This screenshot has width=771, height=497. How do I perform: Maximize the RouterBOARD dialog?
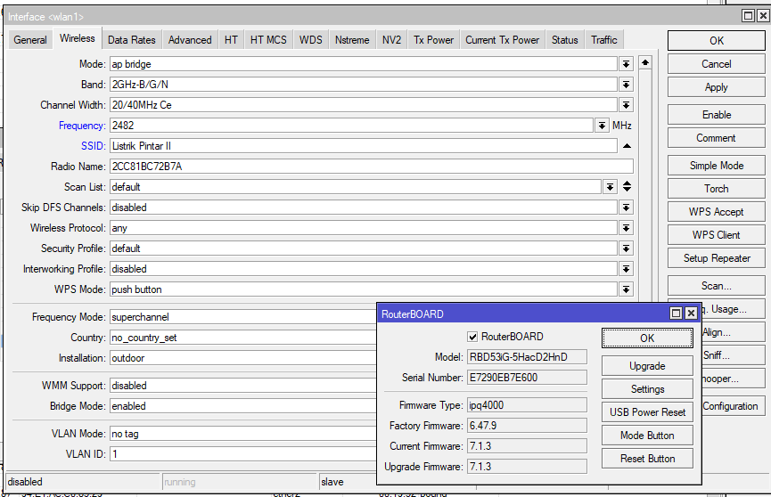click(x=677, y=314)
